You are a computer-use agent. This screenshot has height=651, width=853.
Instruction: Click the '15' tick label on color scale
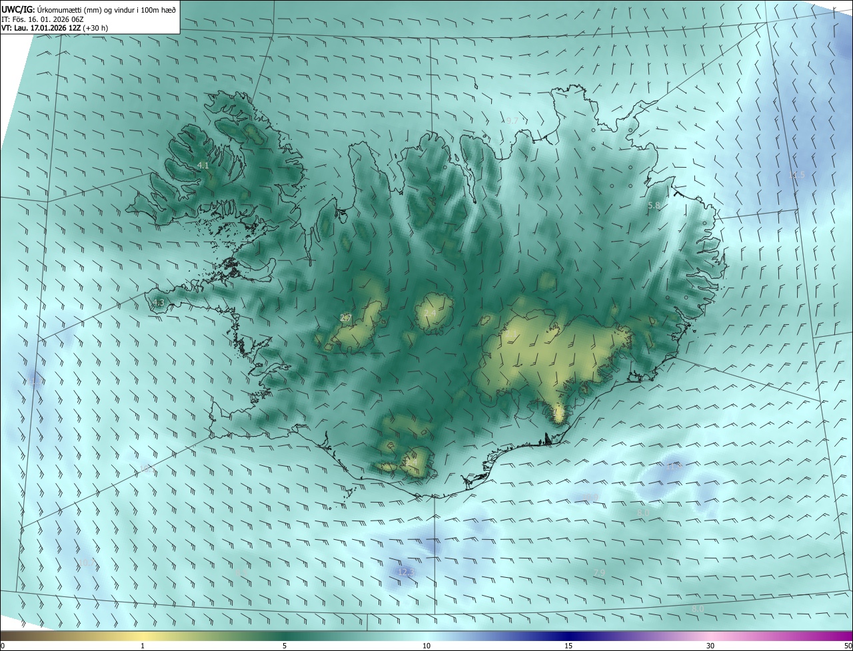568,646
